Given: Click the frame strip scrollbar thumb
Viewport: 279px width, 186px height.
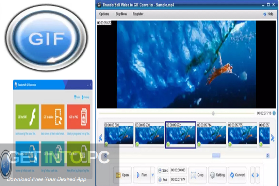Looking at the screenshot, I should pos(216,156).
